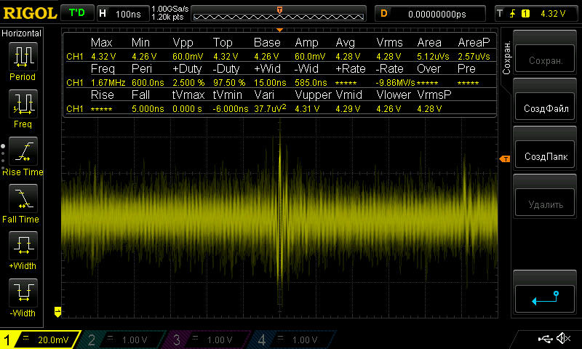Select the СоздФайл menu item
582x349 pixels.
point(546,108)
